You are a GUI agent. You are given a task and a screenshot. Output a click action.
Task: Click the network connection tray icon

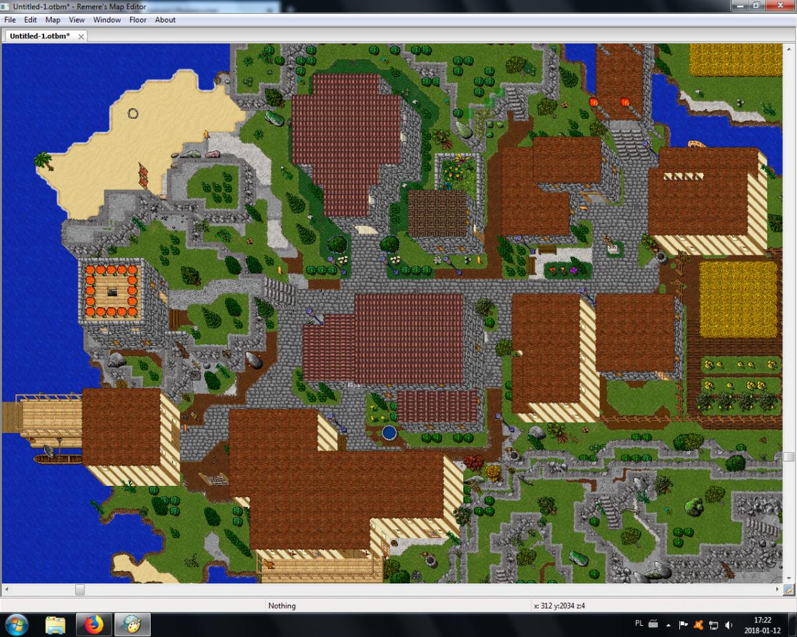714,624
